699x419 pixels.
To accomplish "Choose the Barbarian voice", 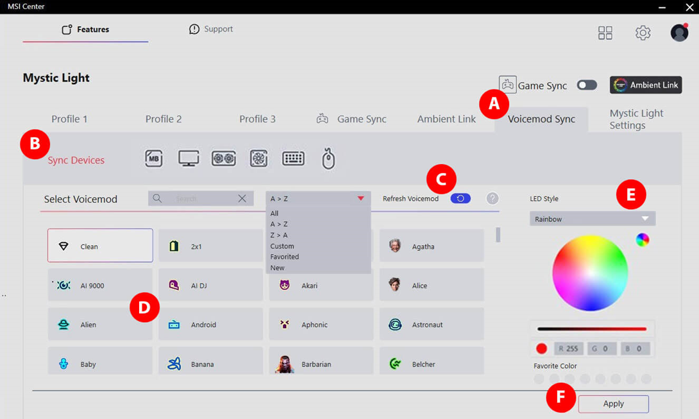I will pyautogui.click(x=321, y=361).
